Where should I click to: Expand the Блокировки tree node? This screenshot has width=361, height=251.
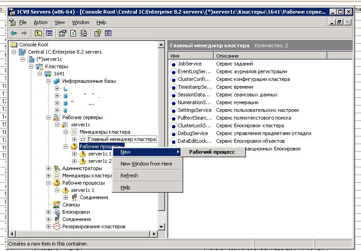click(48, 212)
